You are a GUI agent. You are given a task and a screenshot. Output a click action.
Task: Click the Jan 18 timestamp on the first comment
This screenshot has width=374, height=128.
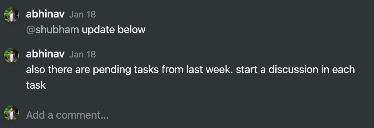click(82, 14)
